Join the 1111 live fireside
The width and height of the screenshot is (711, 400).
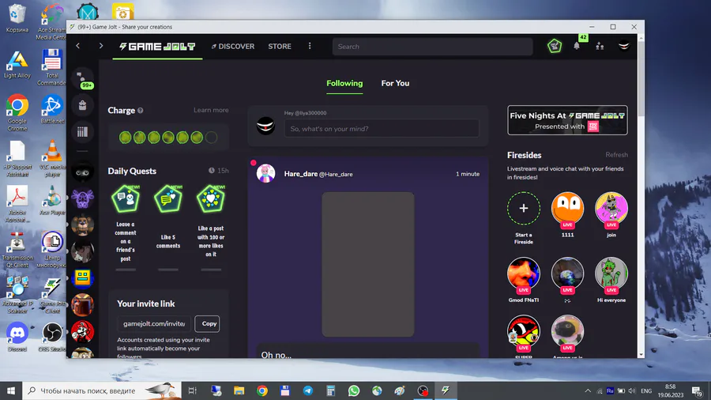pyautogui.click(x=567, y=209)
